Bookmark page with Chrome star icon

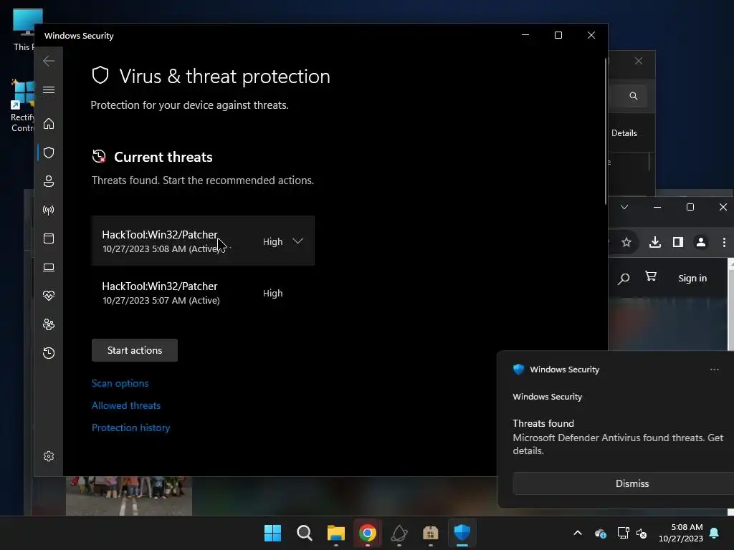(626, 242)
